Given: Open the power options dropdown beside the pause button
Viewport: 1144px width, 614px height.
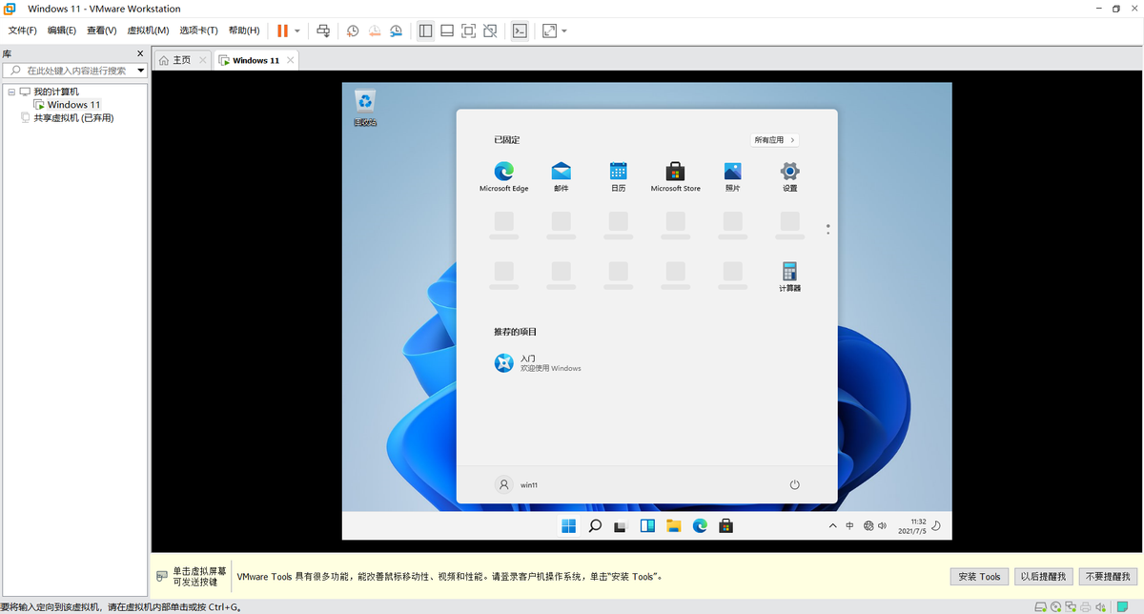Looking at the screenshot, I should point(296,31).
